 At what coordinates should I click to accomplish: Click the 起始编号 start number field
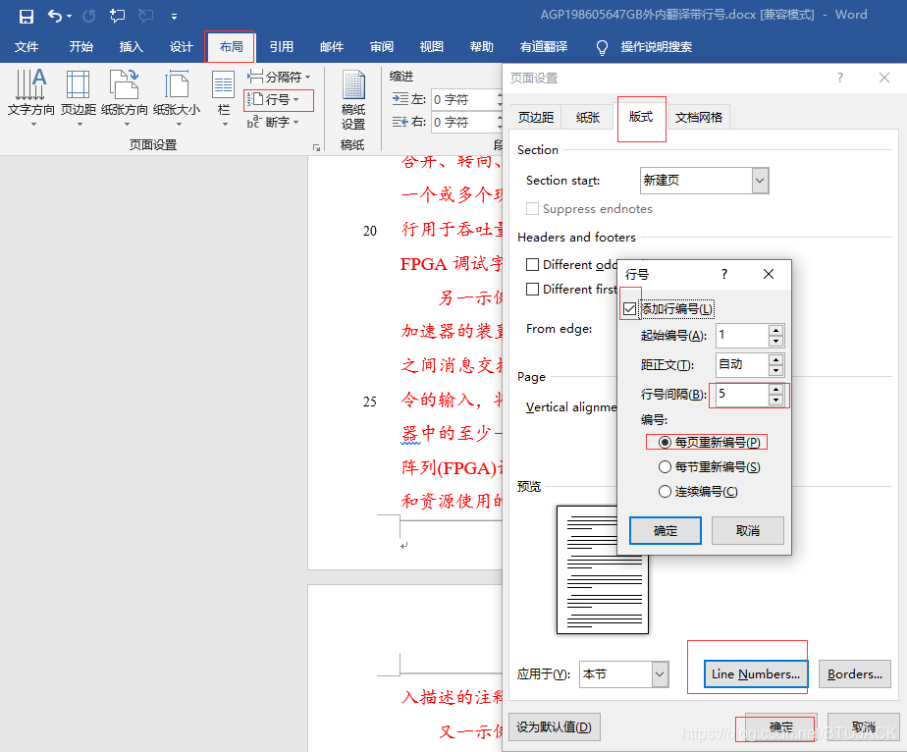pyautogui.click(x=742, y=335)
